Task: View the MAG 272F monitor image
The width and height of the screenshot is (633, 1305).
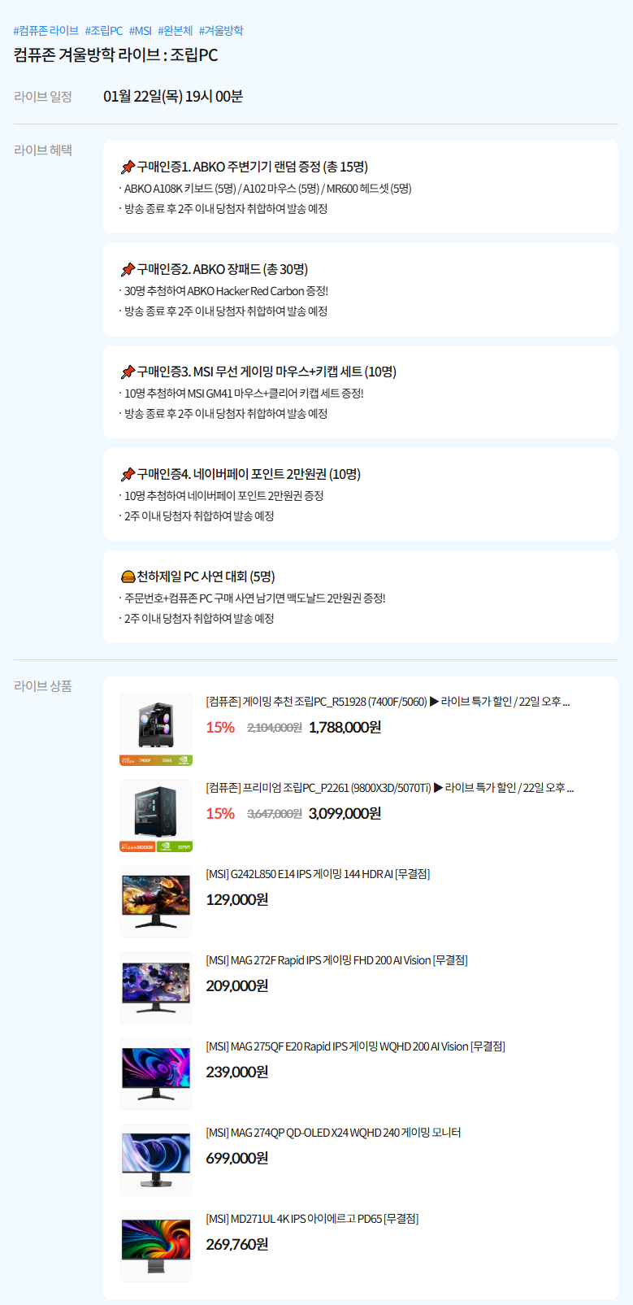Action: (156, 988)
